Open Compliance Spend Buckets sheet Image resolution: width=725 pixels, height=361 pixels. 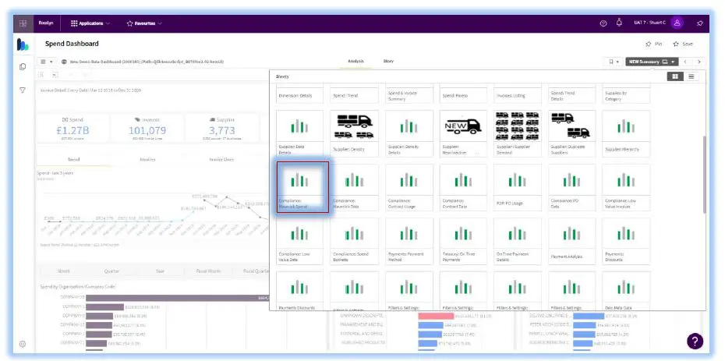(354, 241)
